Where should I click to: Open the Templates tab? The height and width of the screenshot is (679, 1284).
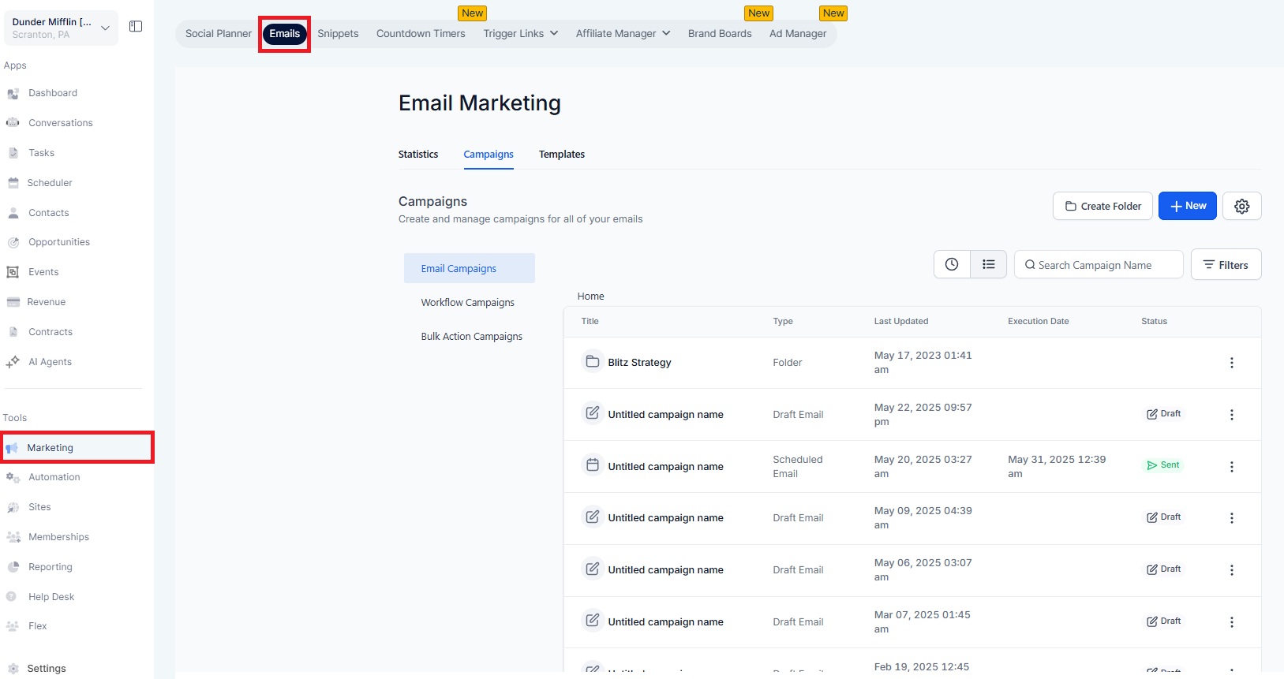coord(562,155)
